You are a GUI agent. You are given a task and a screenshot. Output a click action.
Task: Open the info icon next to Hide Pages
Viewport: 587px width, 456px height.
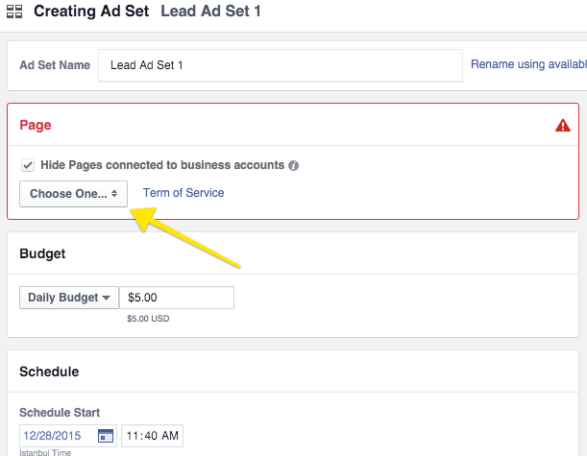294,165
